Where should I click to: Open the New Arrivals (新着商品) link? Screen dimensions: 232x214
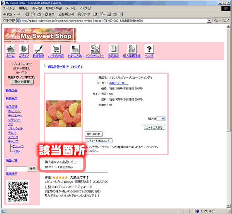click(12, 99)
